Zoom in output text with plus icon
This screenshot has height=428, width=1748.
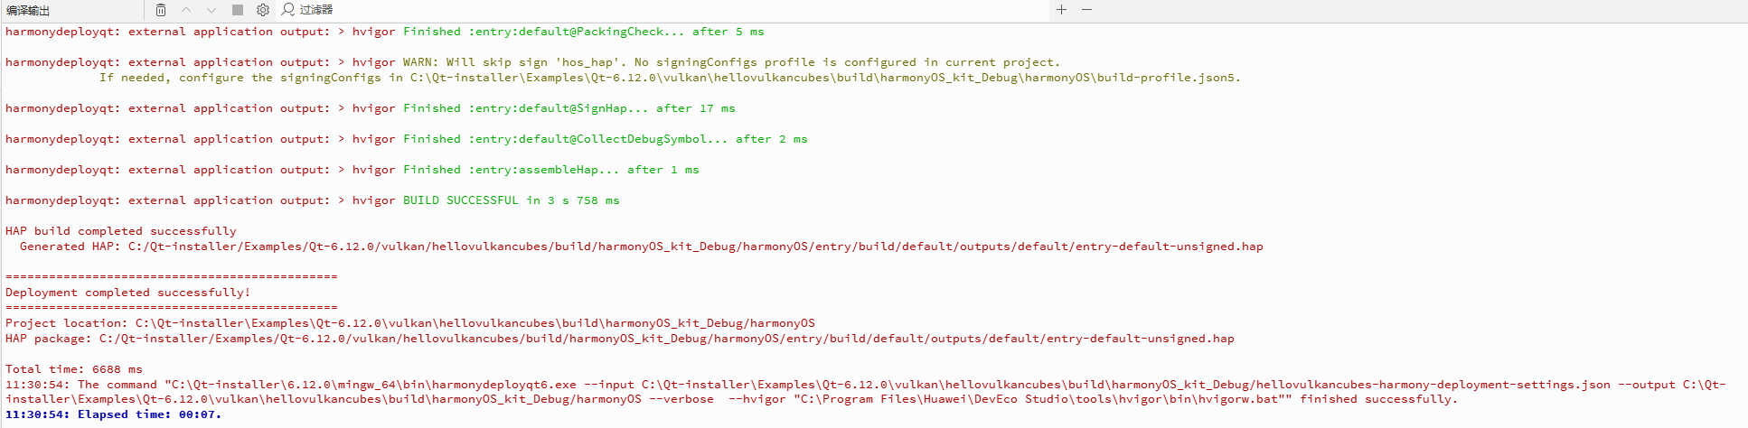(1061, 10)
